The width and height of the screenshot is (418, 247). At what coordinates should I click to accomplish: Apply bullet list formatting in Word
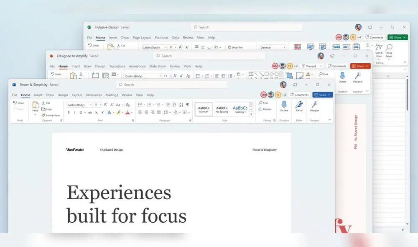pyautogui.click(x=140, y=104)
